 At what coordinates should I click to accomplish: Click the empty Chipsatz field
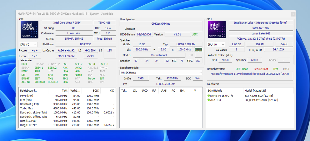169,29
